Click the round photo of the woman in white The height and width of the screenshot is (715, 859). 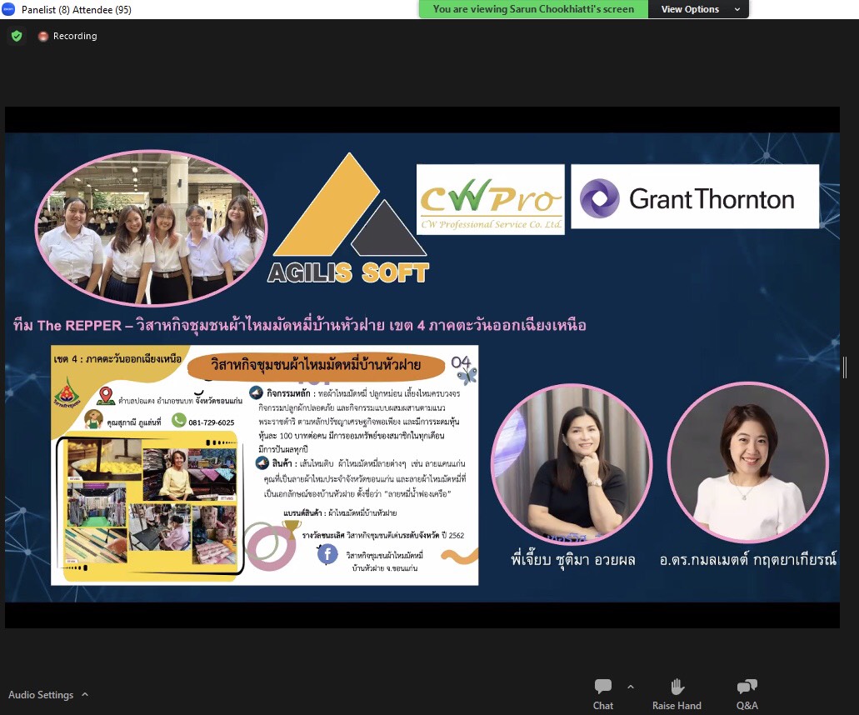click(x=748, y=462)
